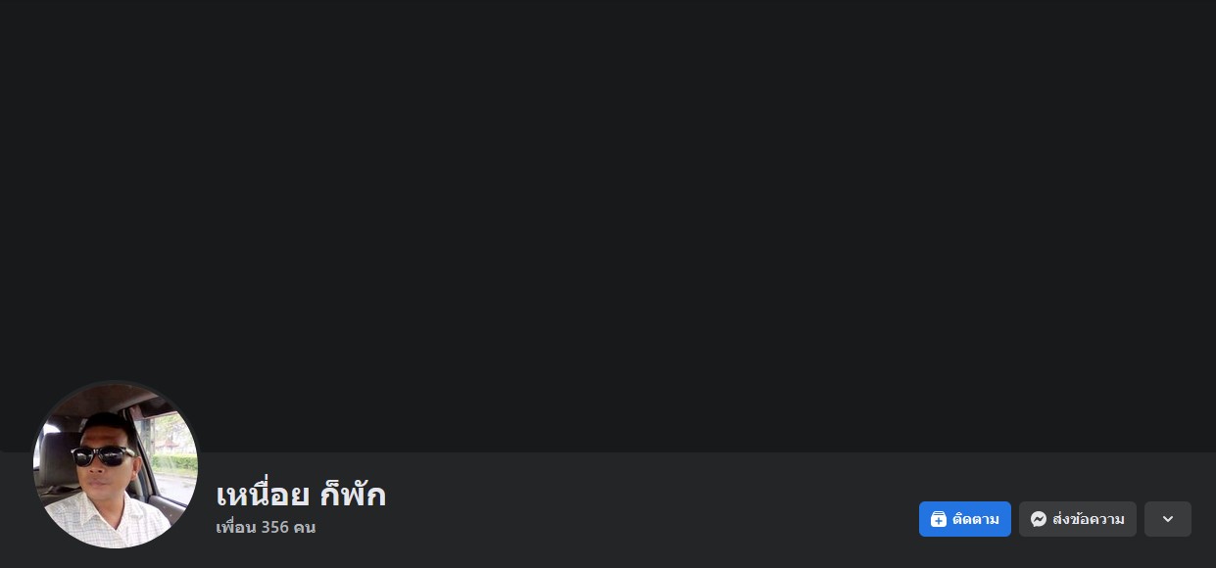This screenshot has width=1216, height=568.
Task: View the avatar of man in sunglasses
Action: (x=116, y=465)
